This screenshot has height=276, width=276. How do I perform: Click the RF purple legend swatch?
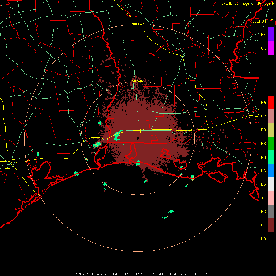pyautogui.click(x=271, y=34)
